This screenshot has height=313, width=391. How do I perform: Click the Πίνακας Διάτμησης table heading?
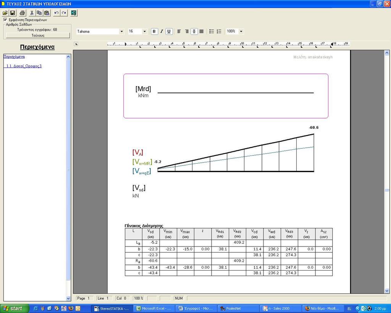pyautogui.click(x=144, y=226)
